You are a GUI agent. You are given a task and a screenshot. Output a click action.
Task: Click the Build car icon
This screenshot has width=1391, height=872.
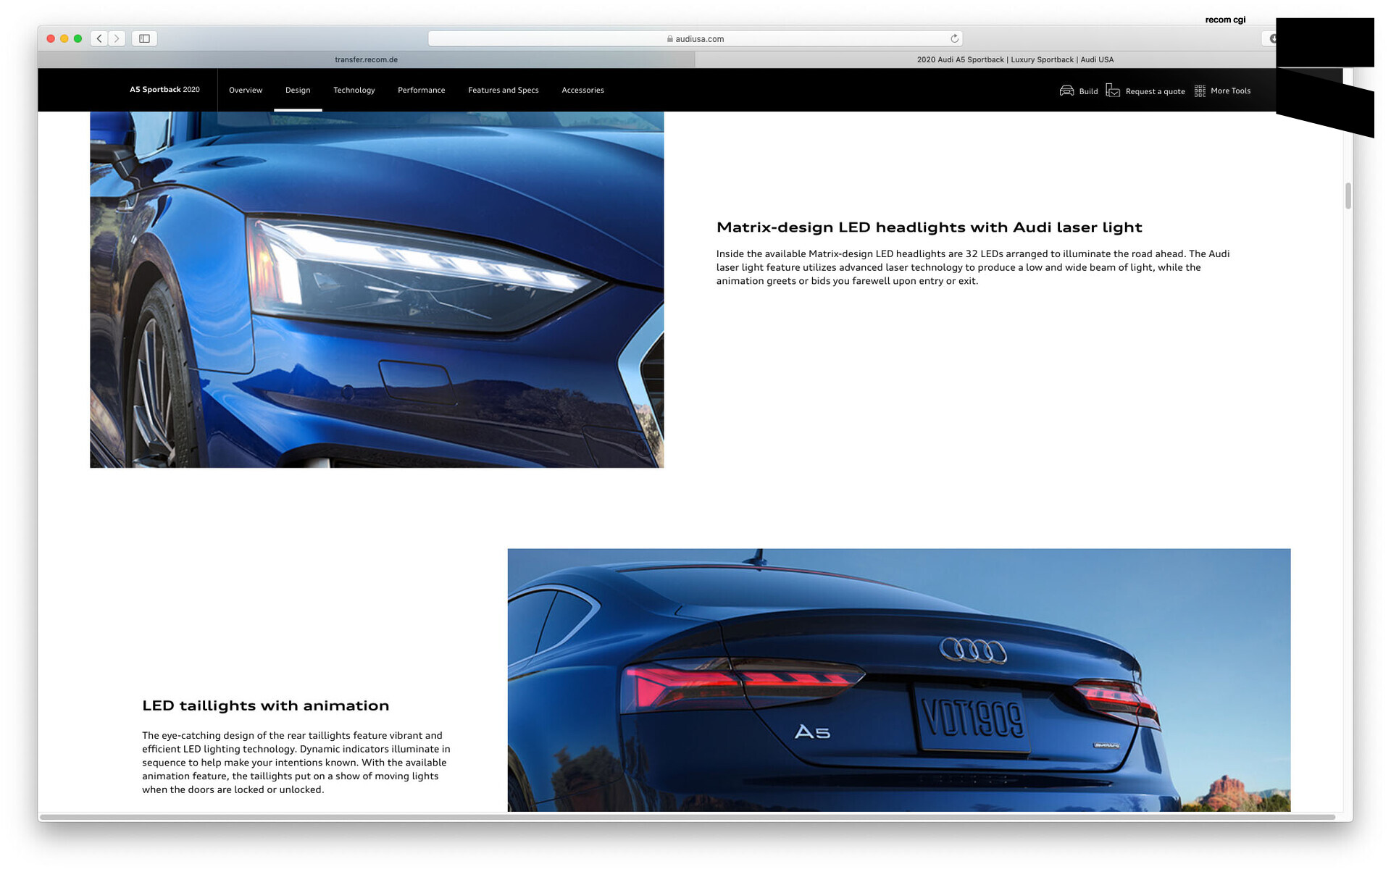pos(1066,91)
